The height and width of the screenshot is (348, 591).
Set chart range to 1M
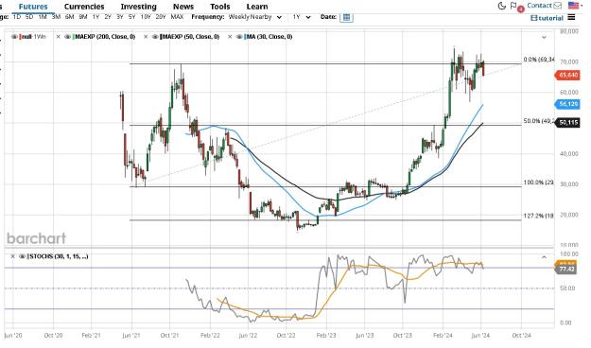point(43,17)
